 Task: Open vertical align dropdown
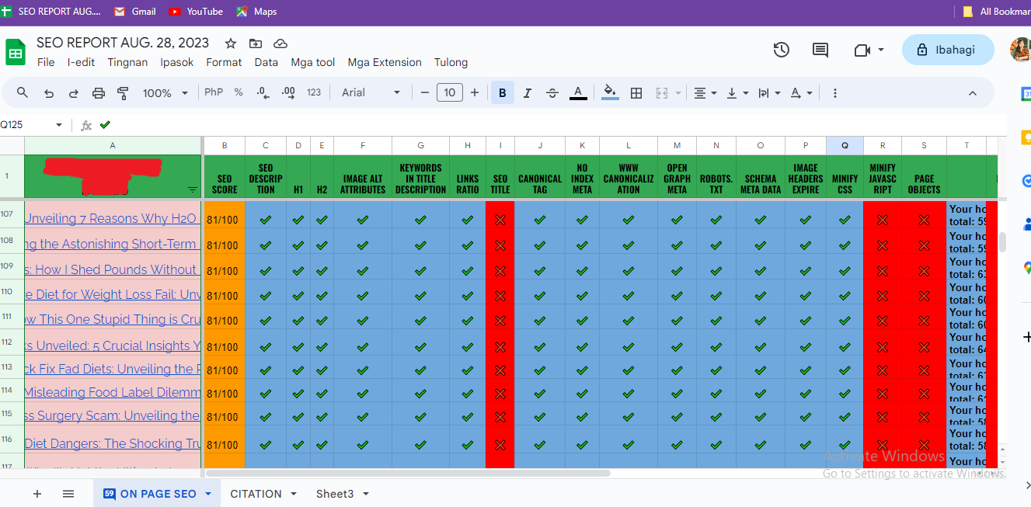737,93
